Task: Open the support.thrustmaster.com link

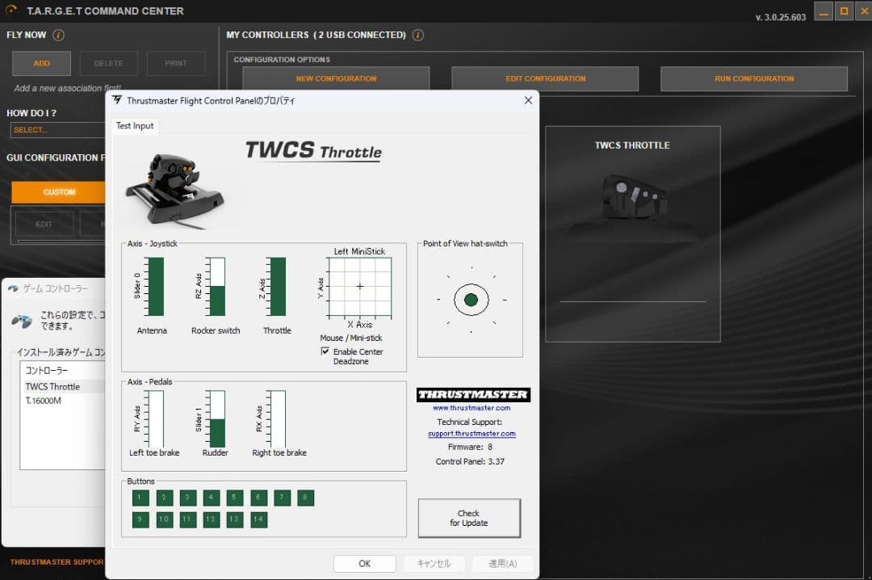Action: 472,434
